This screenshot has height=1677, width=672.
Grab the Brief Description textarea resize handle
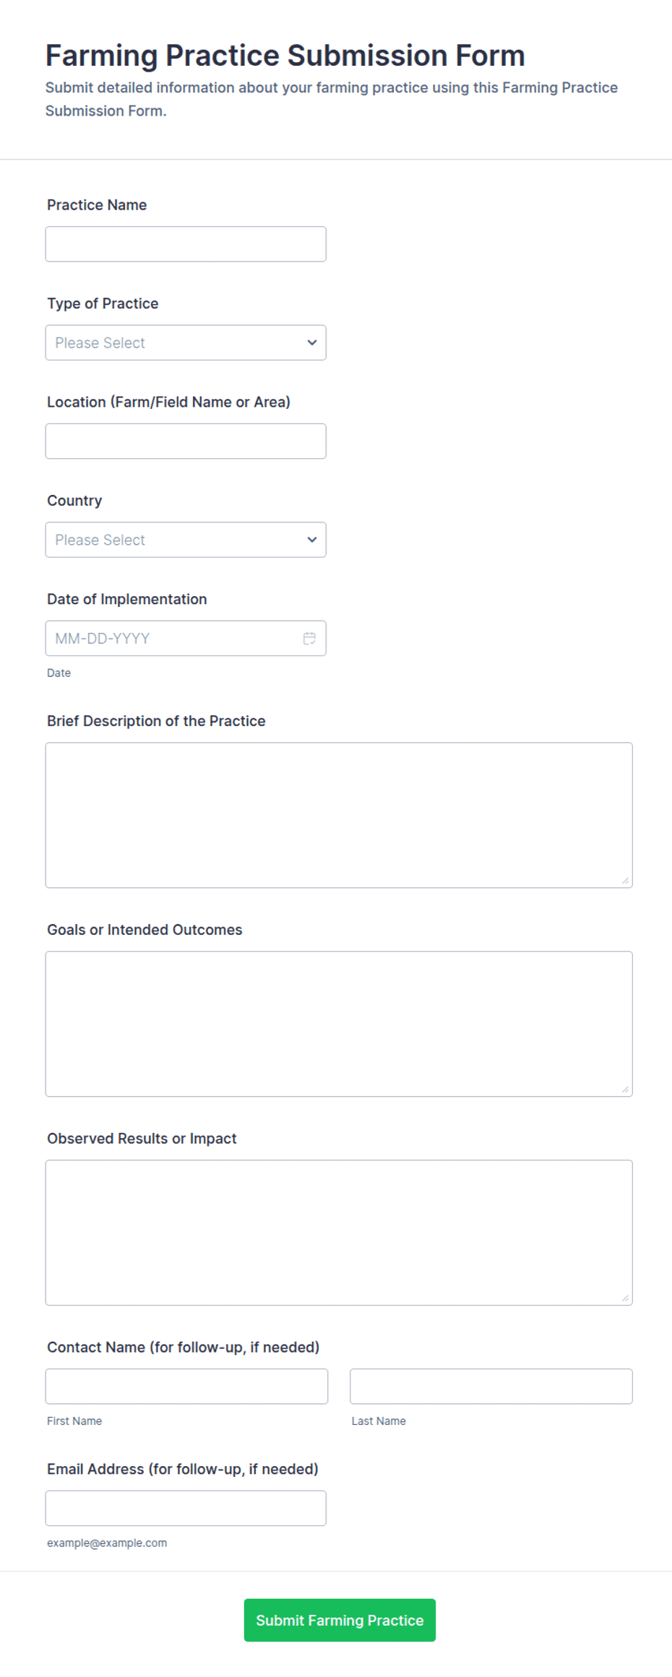pyautogui.click(x=625, y=880)
